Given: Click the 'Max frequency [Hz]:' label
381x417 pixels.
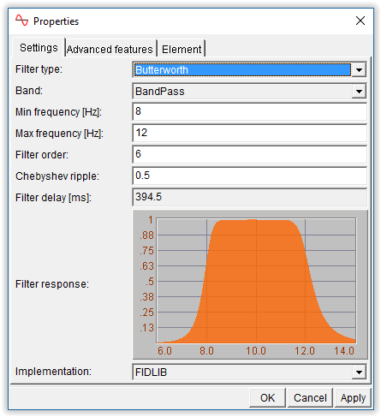Looking at the screenshot, I should pos(59,134).
